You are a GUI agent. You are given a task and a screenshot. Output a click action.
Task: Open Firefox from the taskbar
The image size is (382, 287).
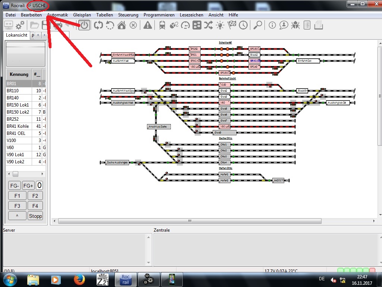79,280
